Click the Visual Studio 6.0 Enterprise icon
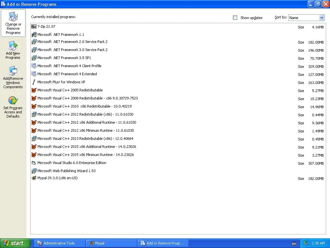 coord(34,163)
